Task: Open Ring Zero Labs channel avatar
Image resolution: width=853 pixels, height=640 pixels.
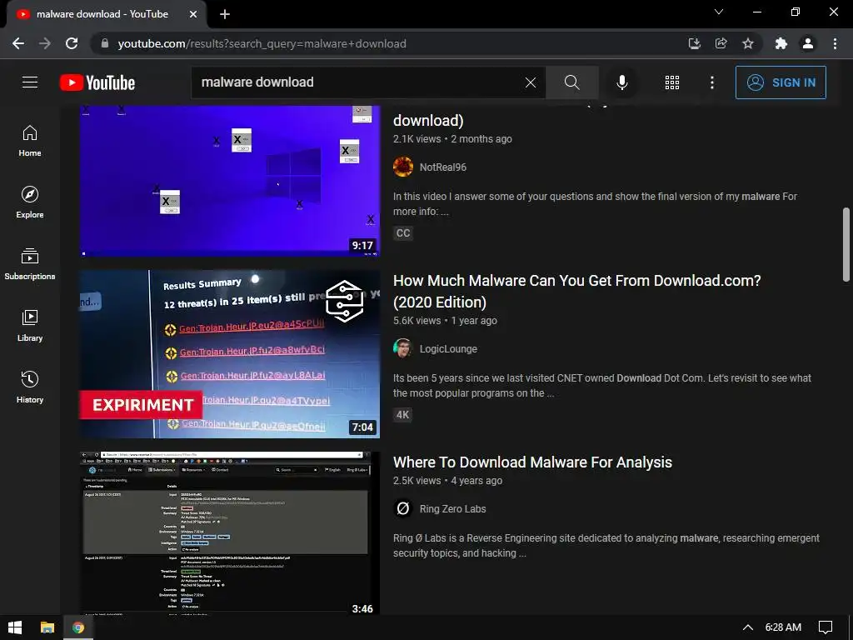Action: coord(403,509)
